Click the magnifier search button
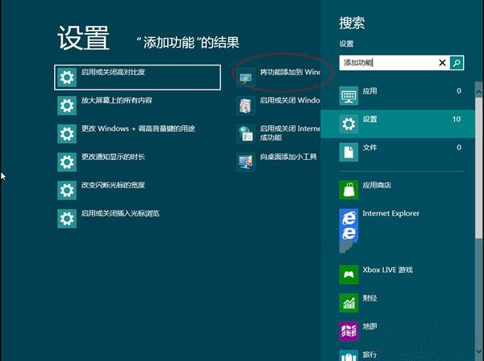 tap(457, 63)
